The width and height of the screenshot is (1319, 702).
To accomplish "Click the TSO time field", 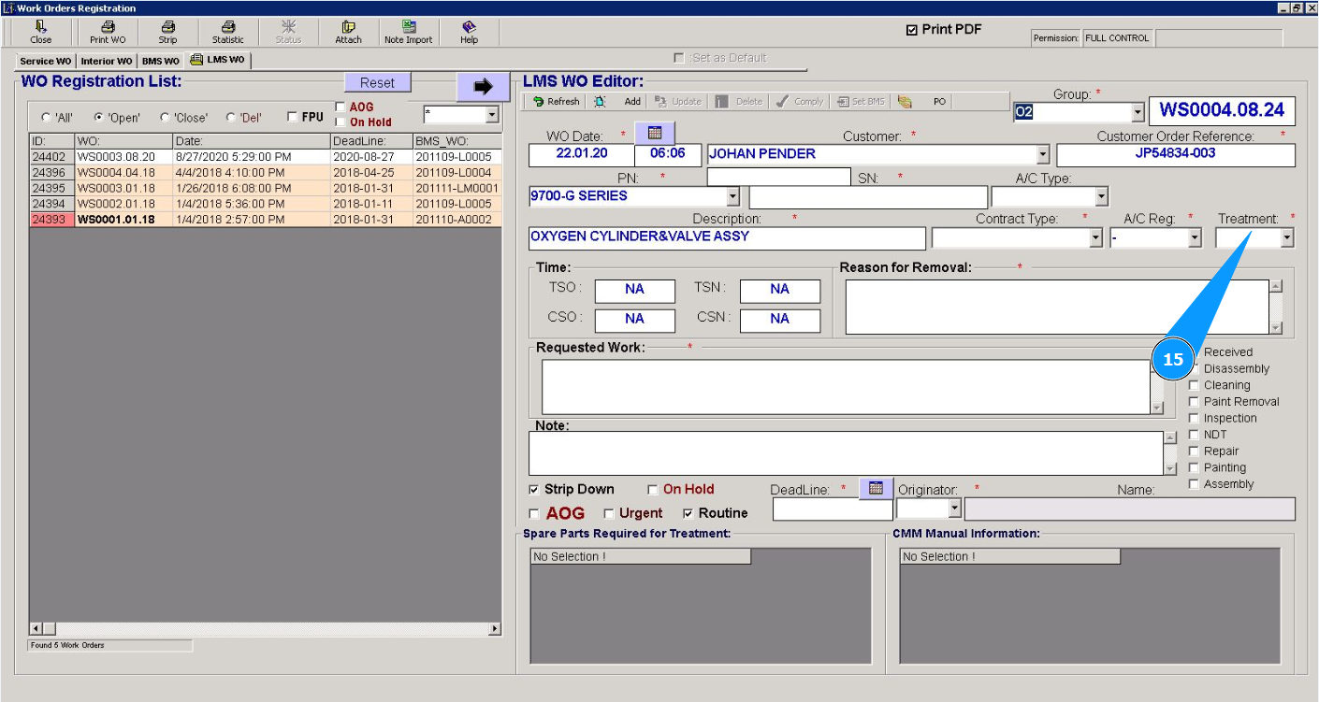I will [634, 291].
